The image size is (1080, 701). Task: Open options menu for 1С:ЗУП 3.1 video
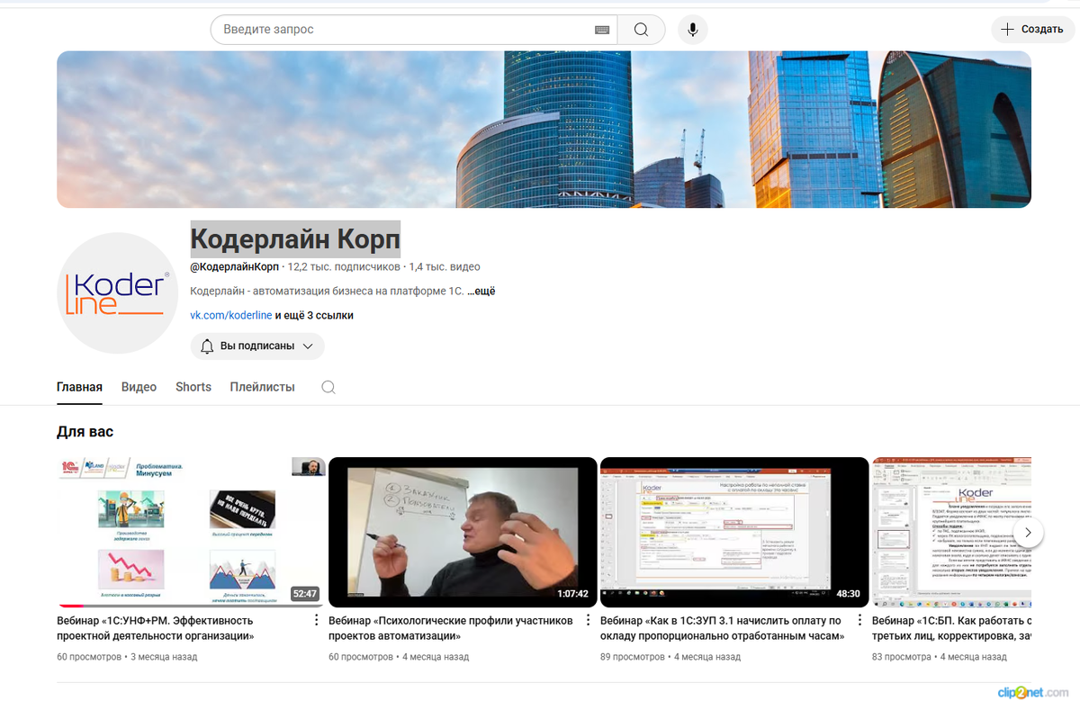coord(859,621)
